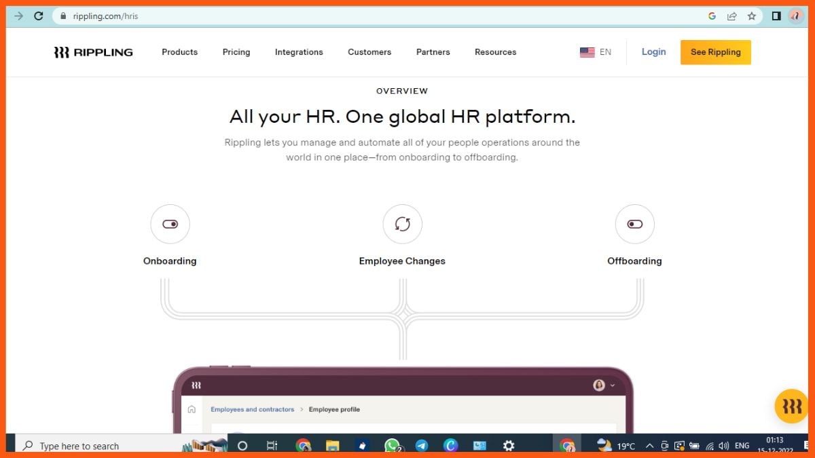This screenshot has width=815, height=458.
Task: Expand the EN language dropdown
Action: [595, 52]
